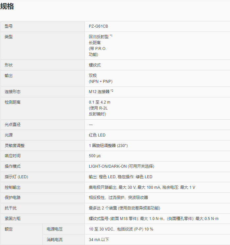Select the 光源 row label

(x=9, y=135)
